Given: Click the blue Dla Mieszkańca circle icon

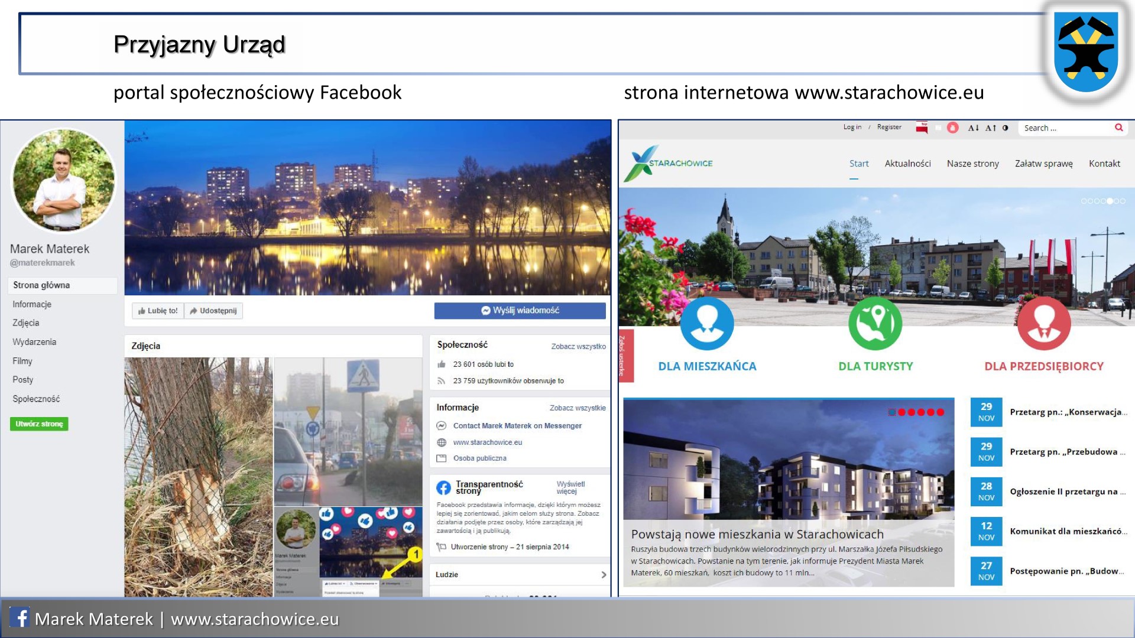Looking at the screenshot, I should pos(707,323).
